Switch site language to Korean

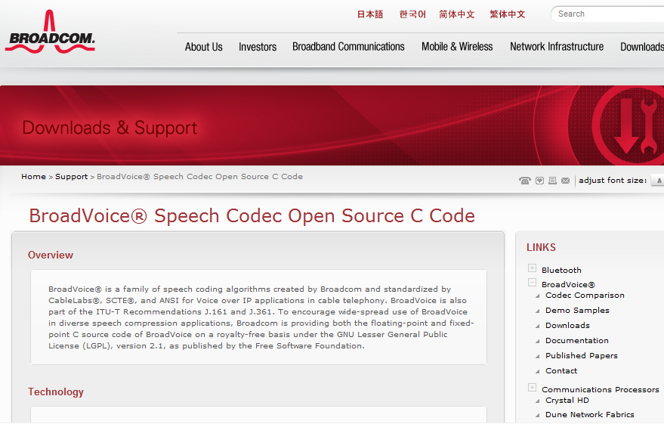412,14
